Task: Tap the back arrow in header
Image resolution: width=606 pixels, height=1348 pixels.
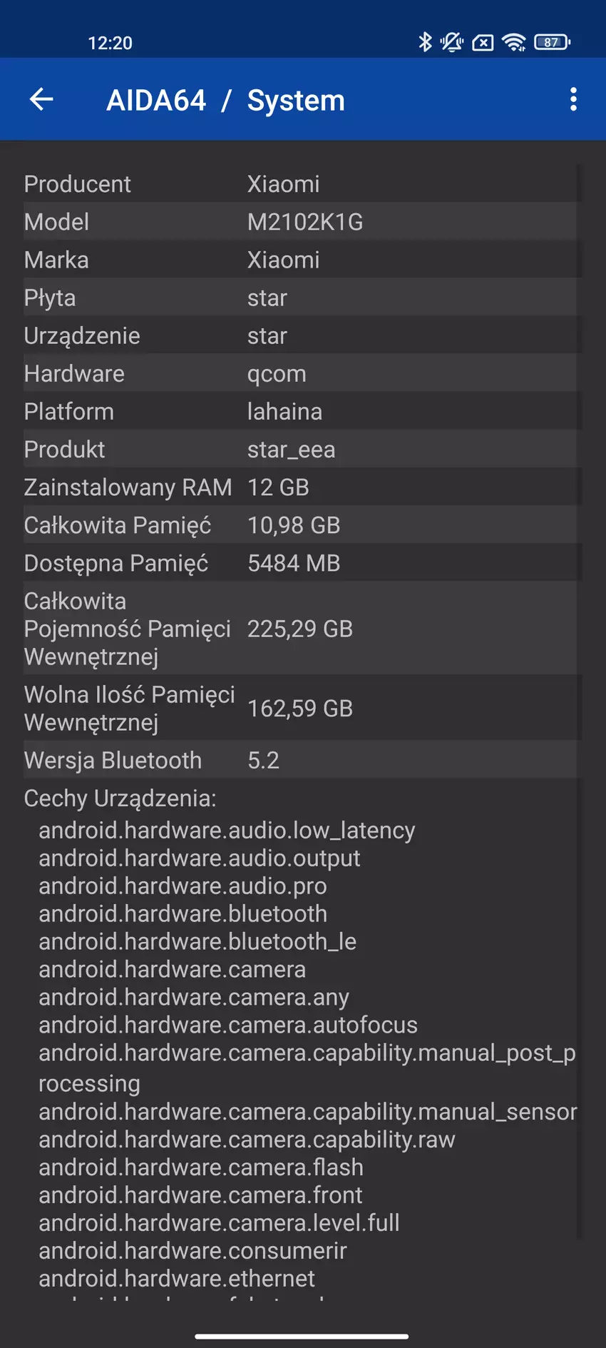Action: pyautogui.click(x=42, y=99)
